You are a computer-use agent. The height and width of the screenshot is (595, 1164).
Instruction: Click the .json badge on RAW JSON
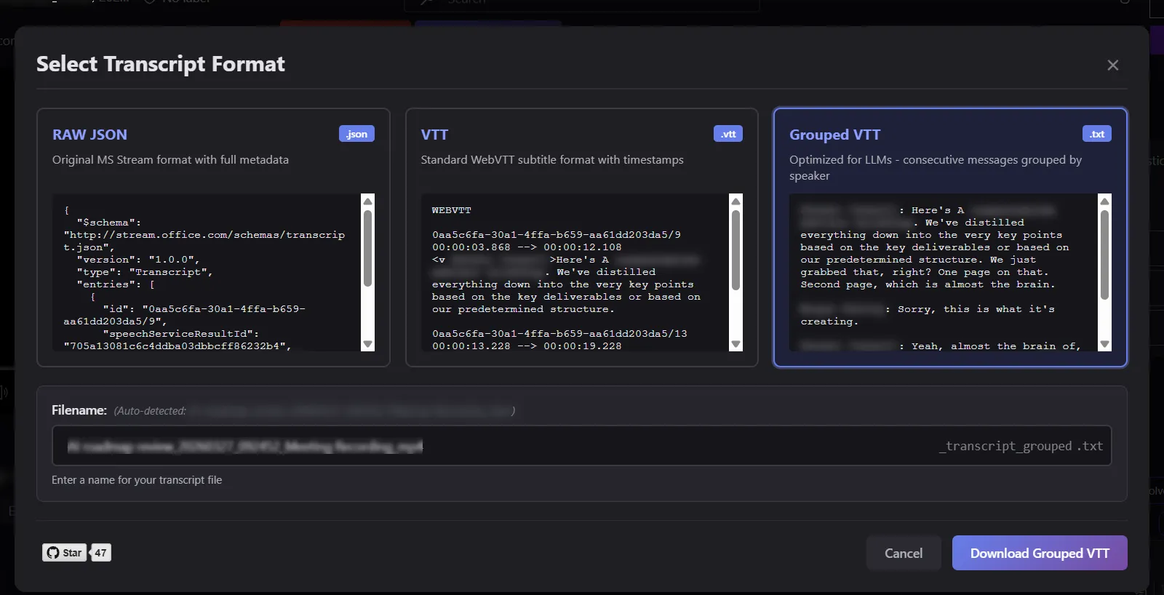356,134
